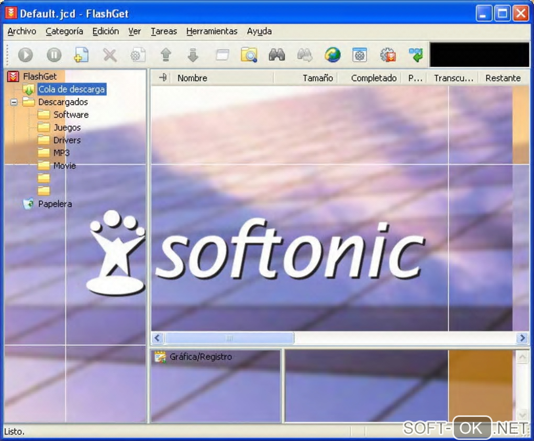
Task: Open the Tareas menu
Action: 164,31
